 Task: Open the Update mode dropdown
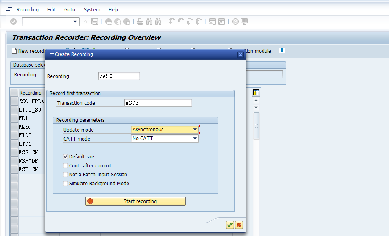tap(196, 129)
